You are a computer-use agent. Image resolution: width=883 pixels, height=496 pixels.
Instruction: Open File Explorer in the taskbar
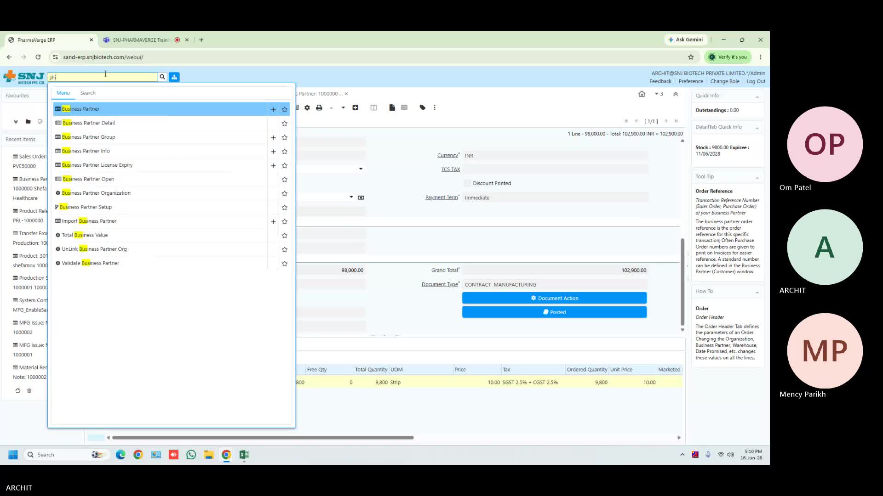click(209, 455)
